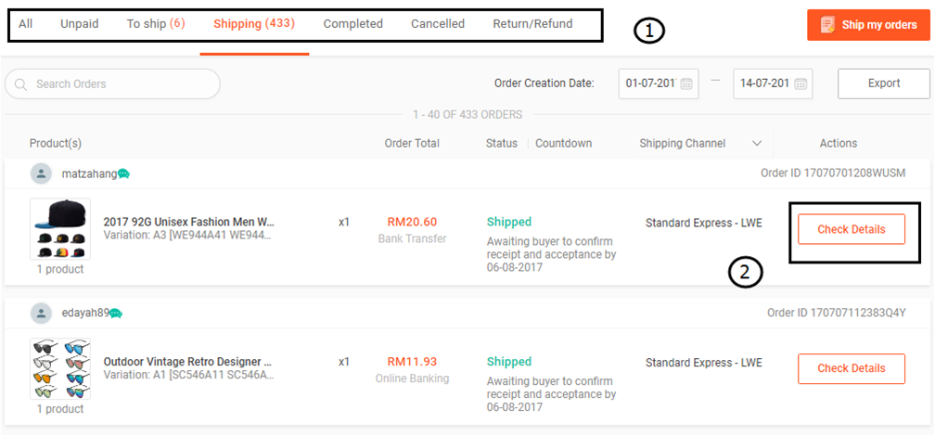
Task: Switch to the To ship tab
Action: (x=155, y=24)
